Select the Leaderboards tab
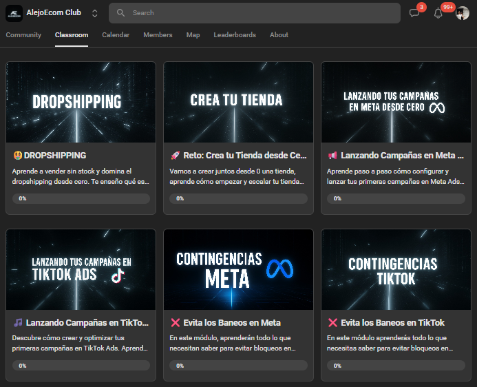Screen dimensions: 477x387 (235, 35)
